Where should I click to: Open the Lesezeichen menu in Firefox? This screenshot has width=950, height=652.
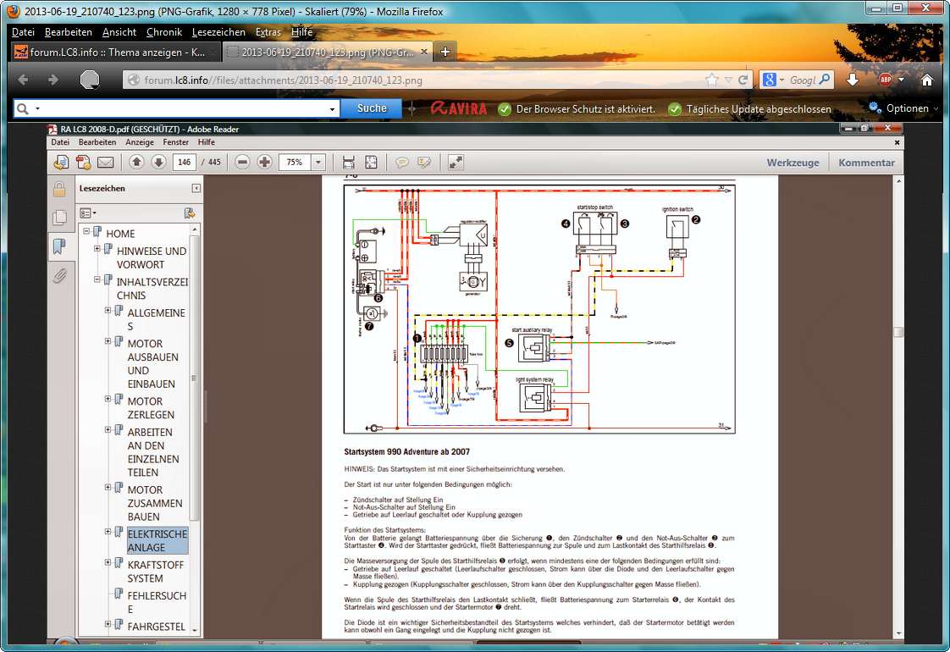pos(218,32)
